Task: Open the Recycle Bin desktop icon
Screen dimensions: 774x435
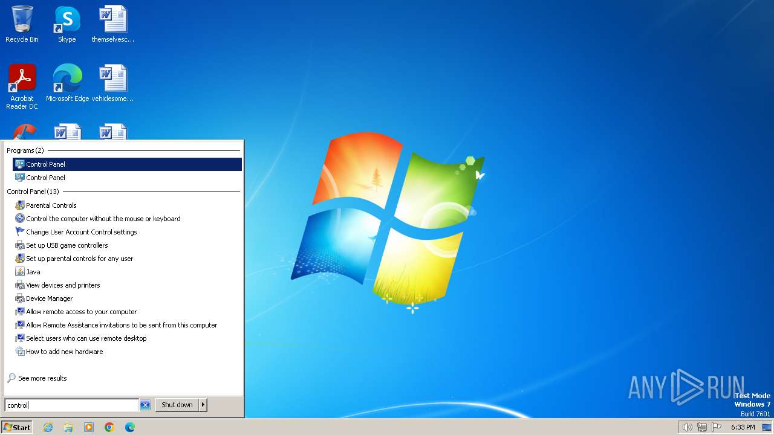Action: (22, 24)
